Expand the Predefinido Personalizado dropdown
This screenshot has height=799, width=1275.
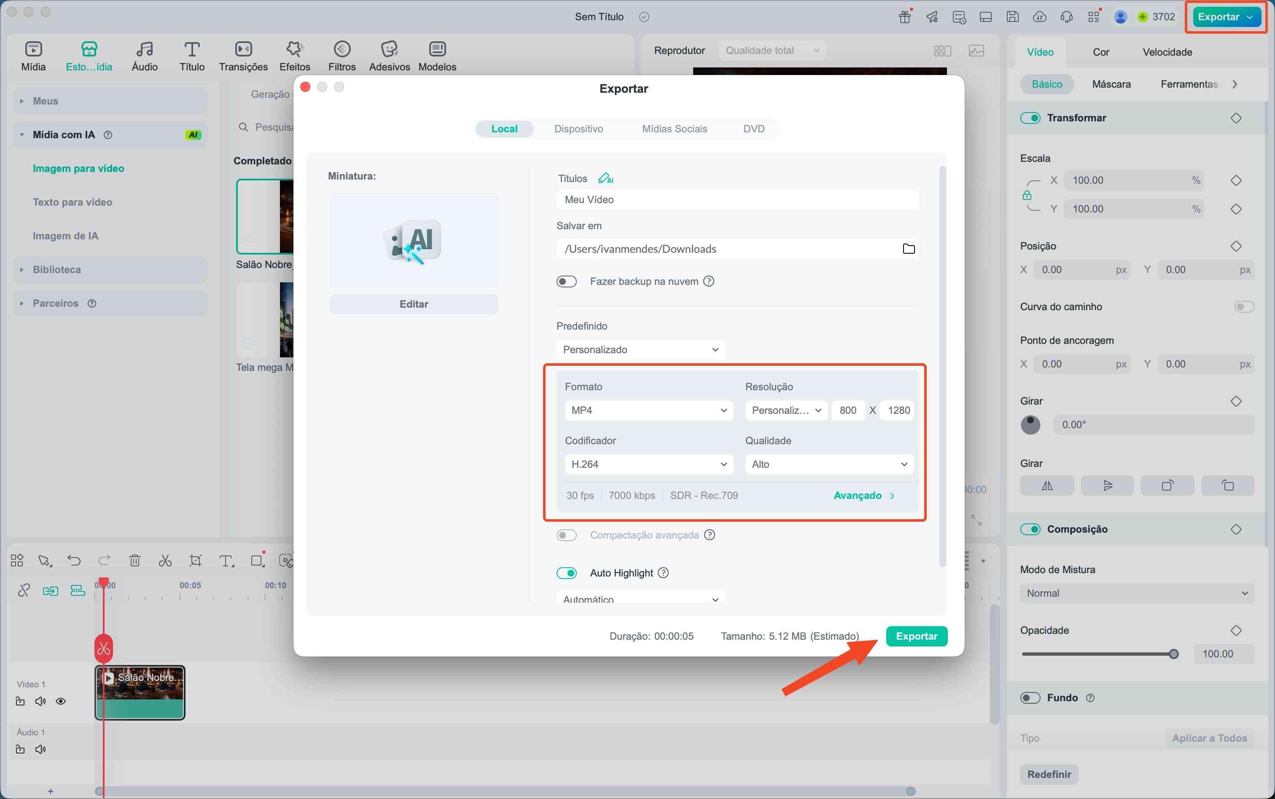pyautogui.click(x=640, y=350)
